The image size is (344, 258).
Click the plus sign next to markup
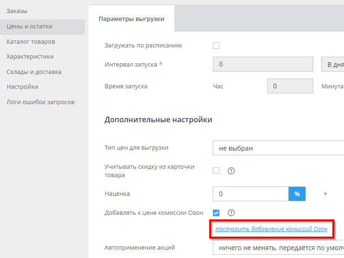tap(325, 193)
